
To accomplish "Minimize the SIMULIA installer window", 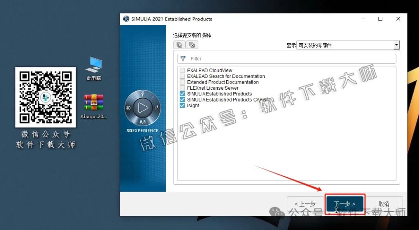I will 363,19.
